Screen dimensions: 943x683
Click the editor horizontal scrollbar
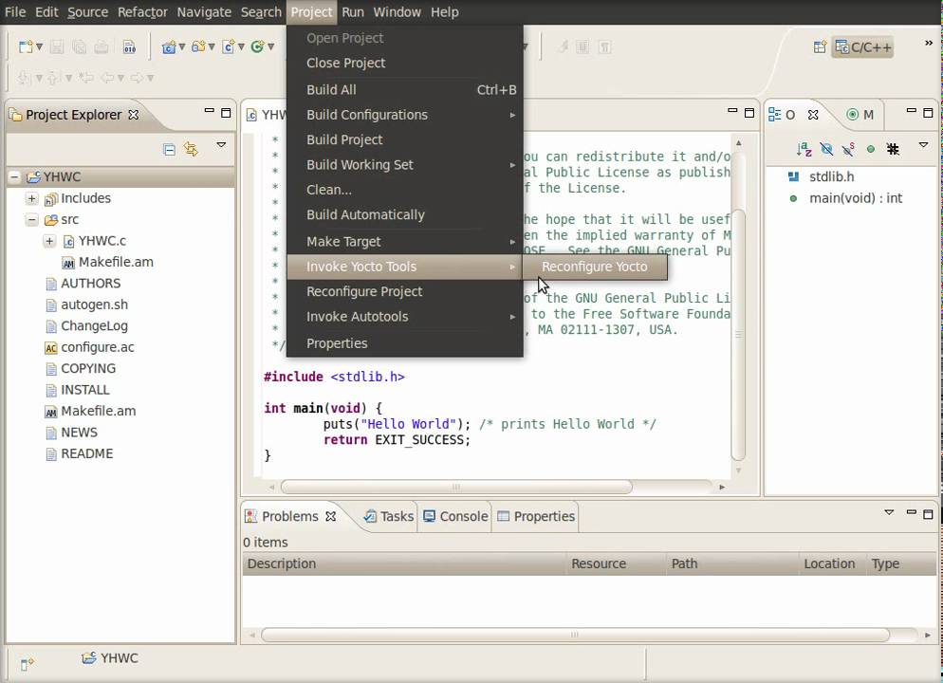[x=455, y=487]
